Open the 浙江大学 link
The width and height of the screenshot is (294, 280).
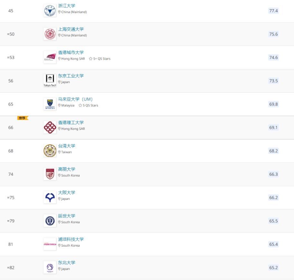[67, 6]
